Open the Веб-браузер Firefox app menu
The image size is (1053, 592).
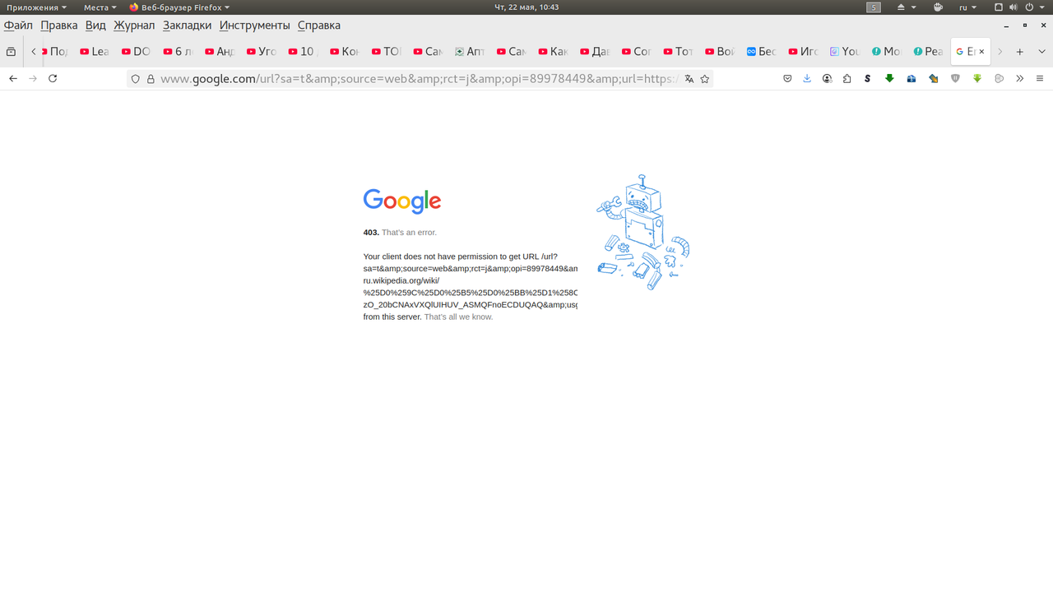click(179, 7)
